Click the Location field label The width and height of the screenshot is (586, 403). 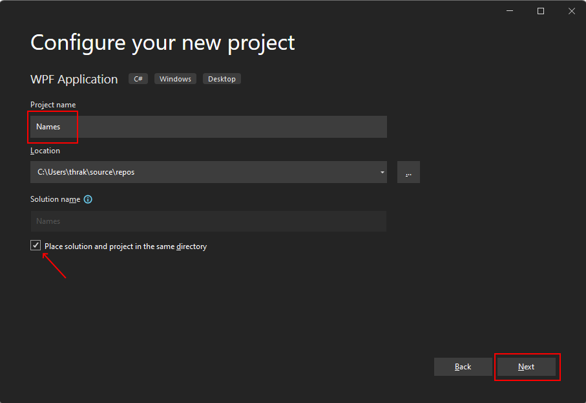45,150
